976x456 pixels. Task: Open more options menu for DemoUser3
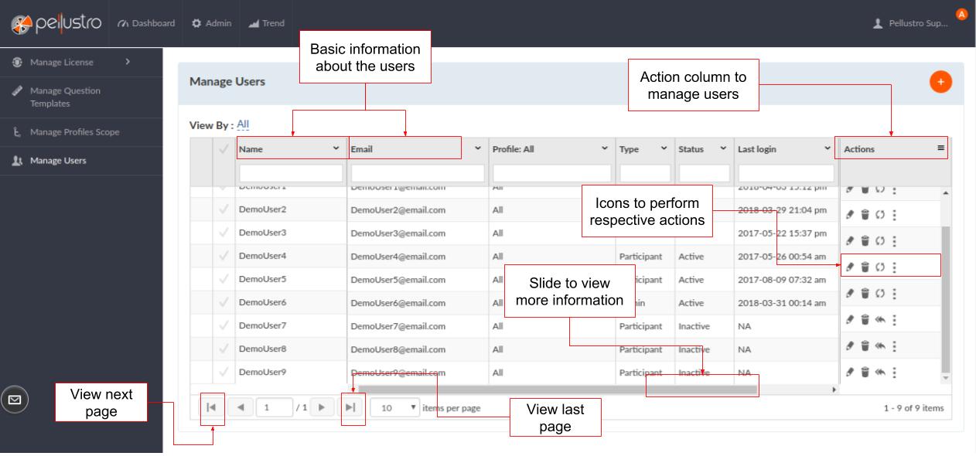point(894,241)
